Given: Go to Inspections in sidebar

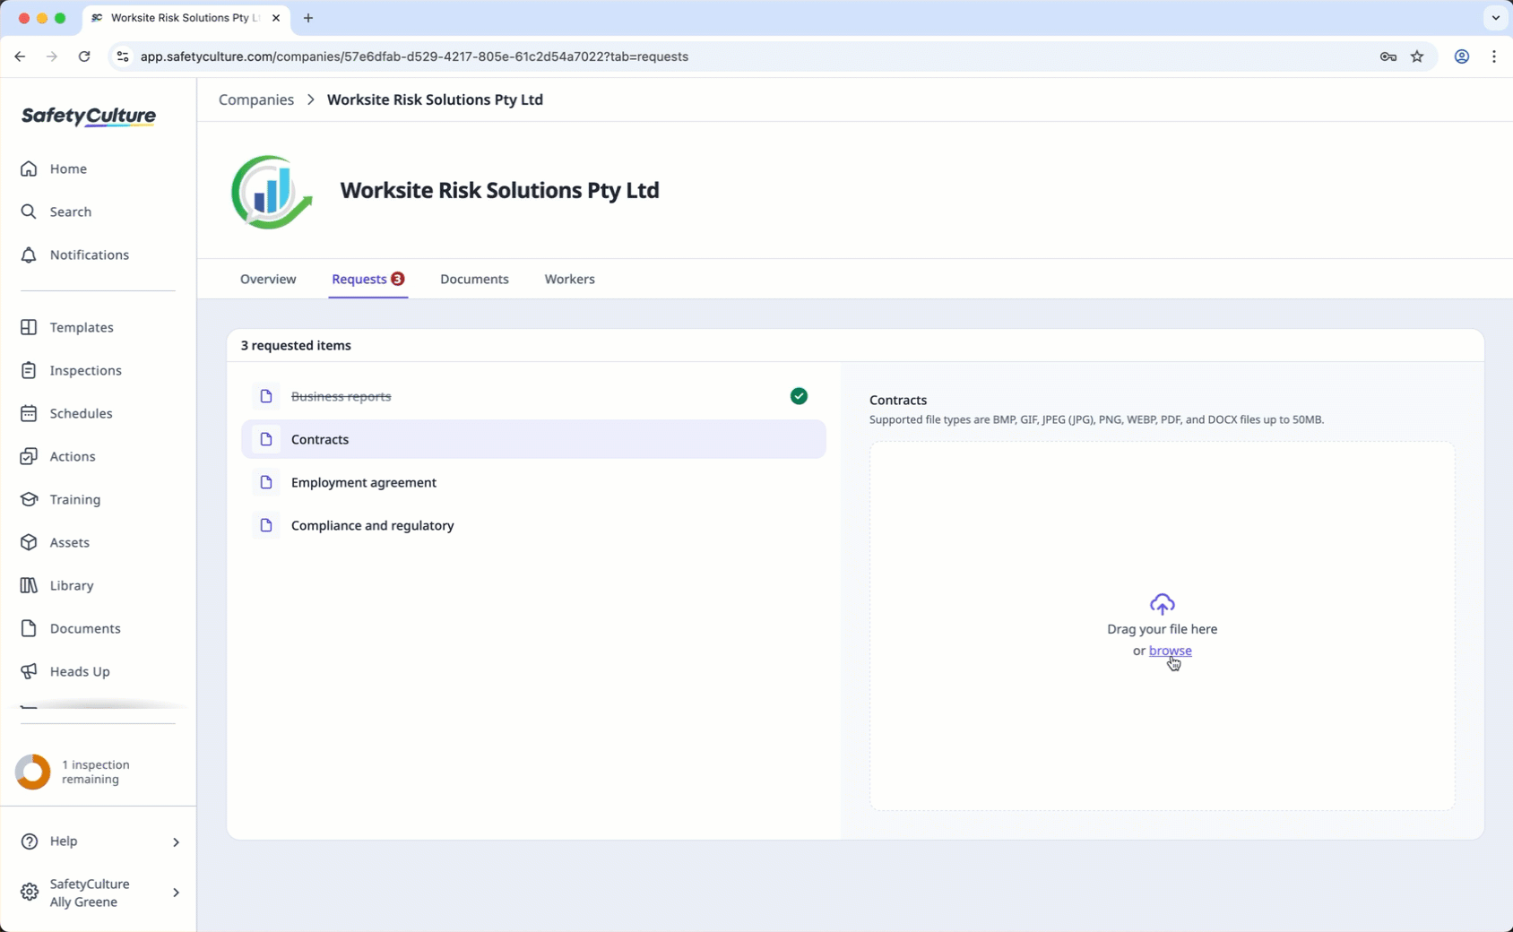Looking at the screenshot, I should click(x=85, y=370).
